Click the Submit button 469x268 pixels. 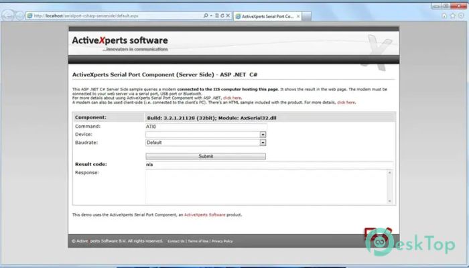click(x=206, y=156)
